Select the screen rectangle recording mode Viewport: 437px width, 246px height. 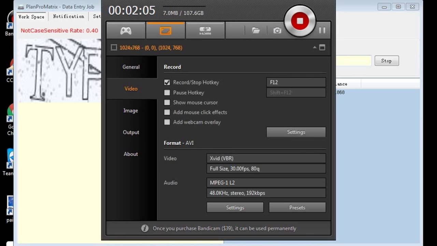point(165,30)
